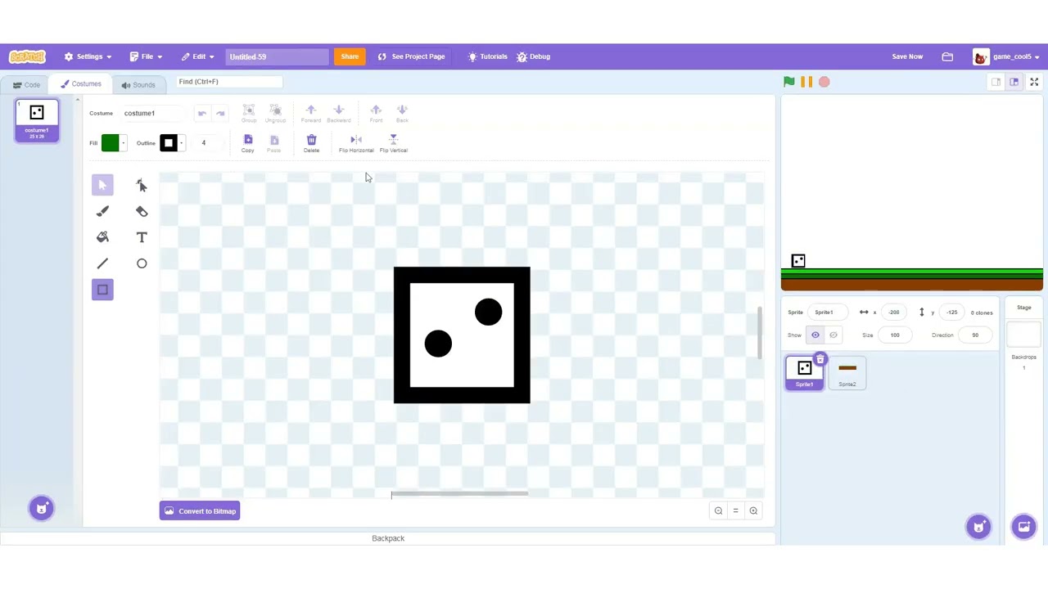Open the Backpack bar
Image resolution: width=1048 pixels, height=589 pixels.
388,538
